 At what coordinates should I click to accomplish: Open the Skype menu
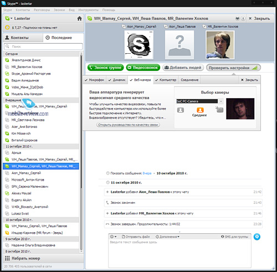pos(8,10)
